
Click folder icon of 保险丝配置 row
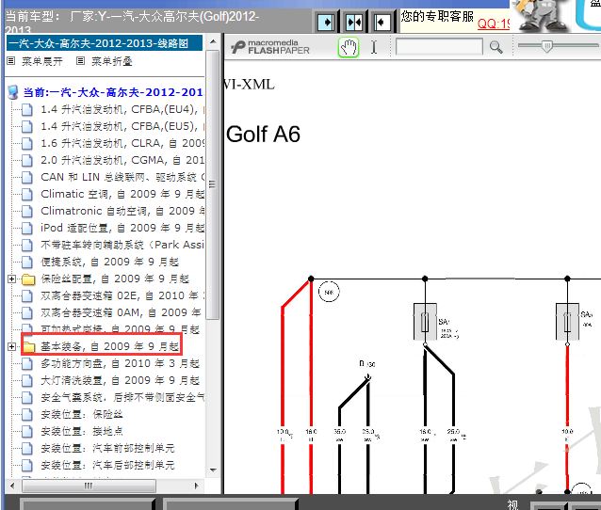28,279
